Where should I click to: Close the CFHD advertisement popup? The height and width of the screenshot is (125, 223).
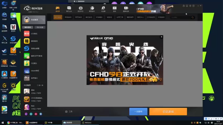click(x=161, y=37)
